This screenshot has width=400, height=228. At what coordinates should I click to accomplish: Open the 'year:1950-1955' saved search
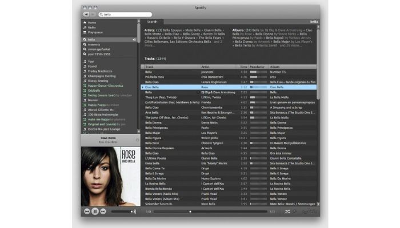[99, 54]
